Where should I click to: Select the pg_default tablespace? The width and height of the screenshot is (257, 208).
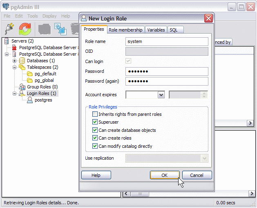(45, 74)
